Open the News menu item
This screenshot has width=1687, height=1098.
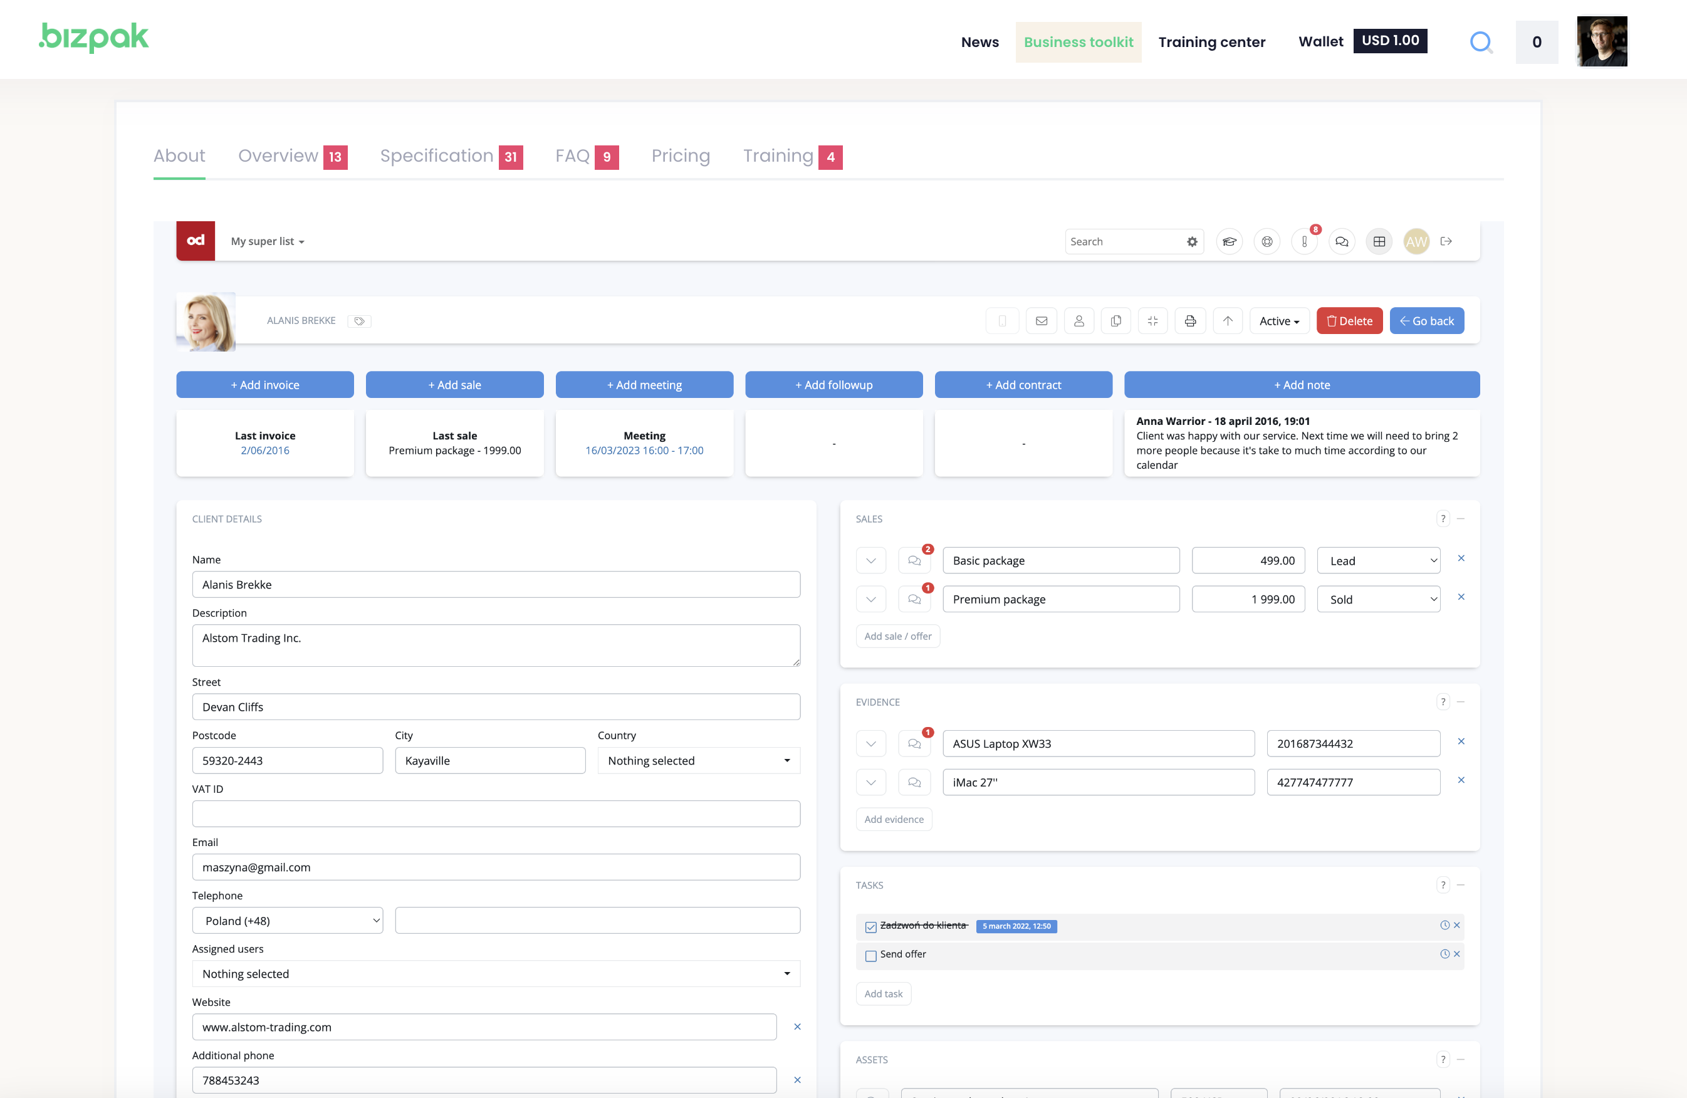(979, 42)
